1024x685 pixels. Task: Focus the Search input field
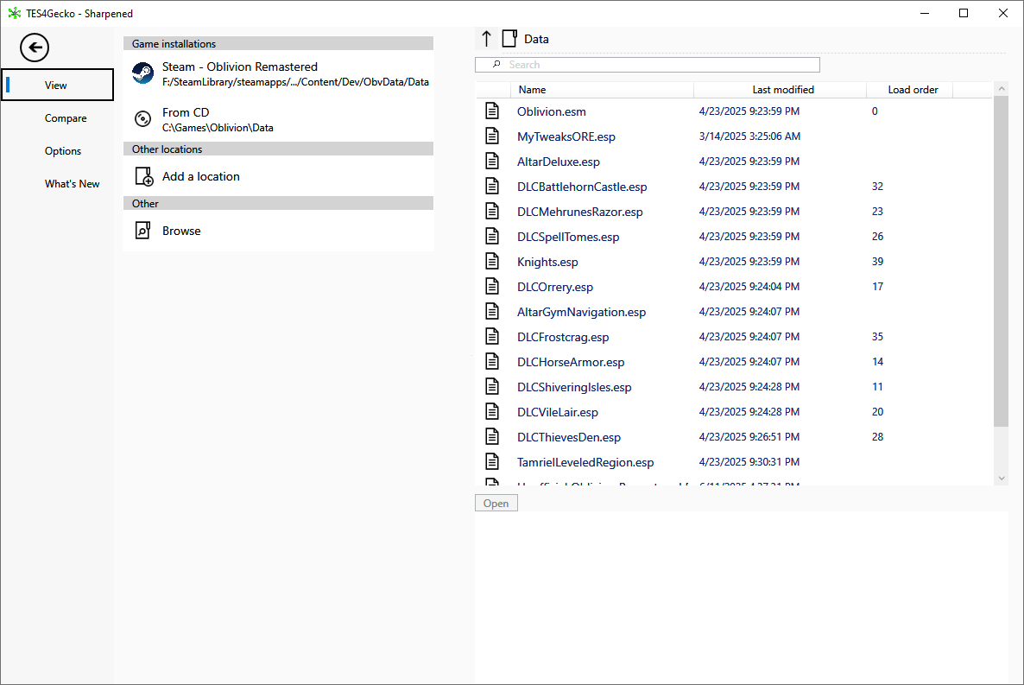[x=648, y=65]
